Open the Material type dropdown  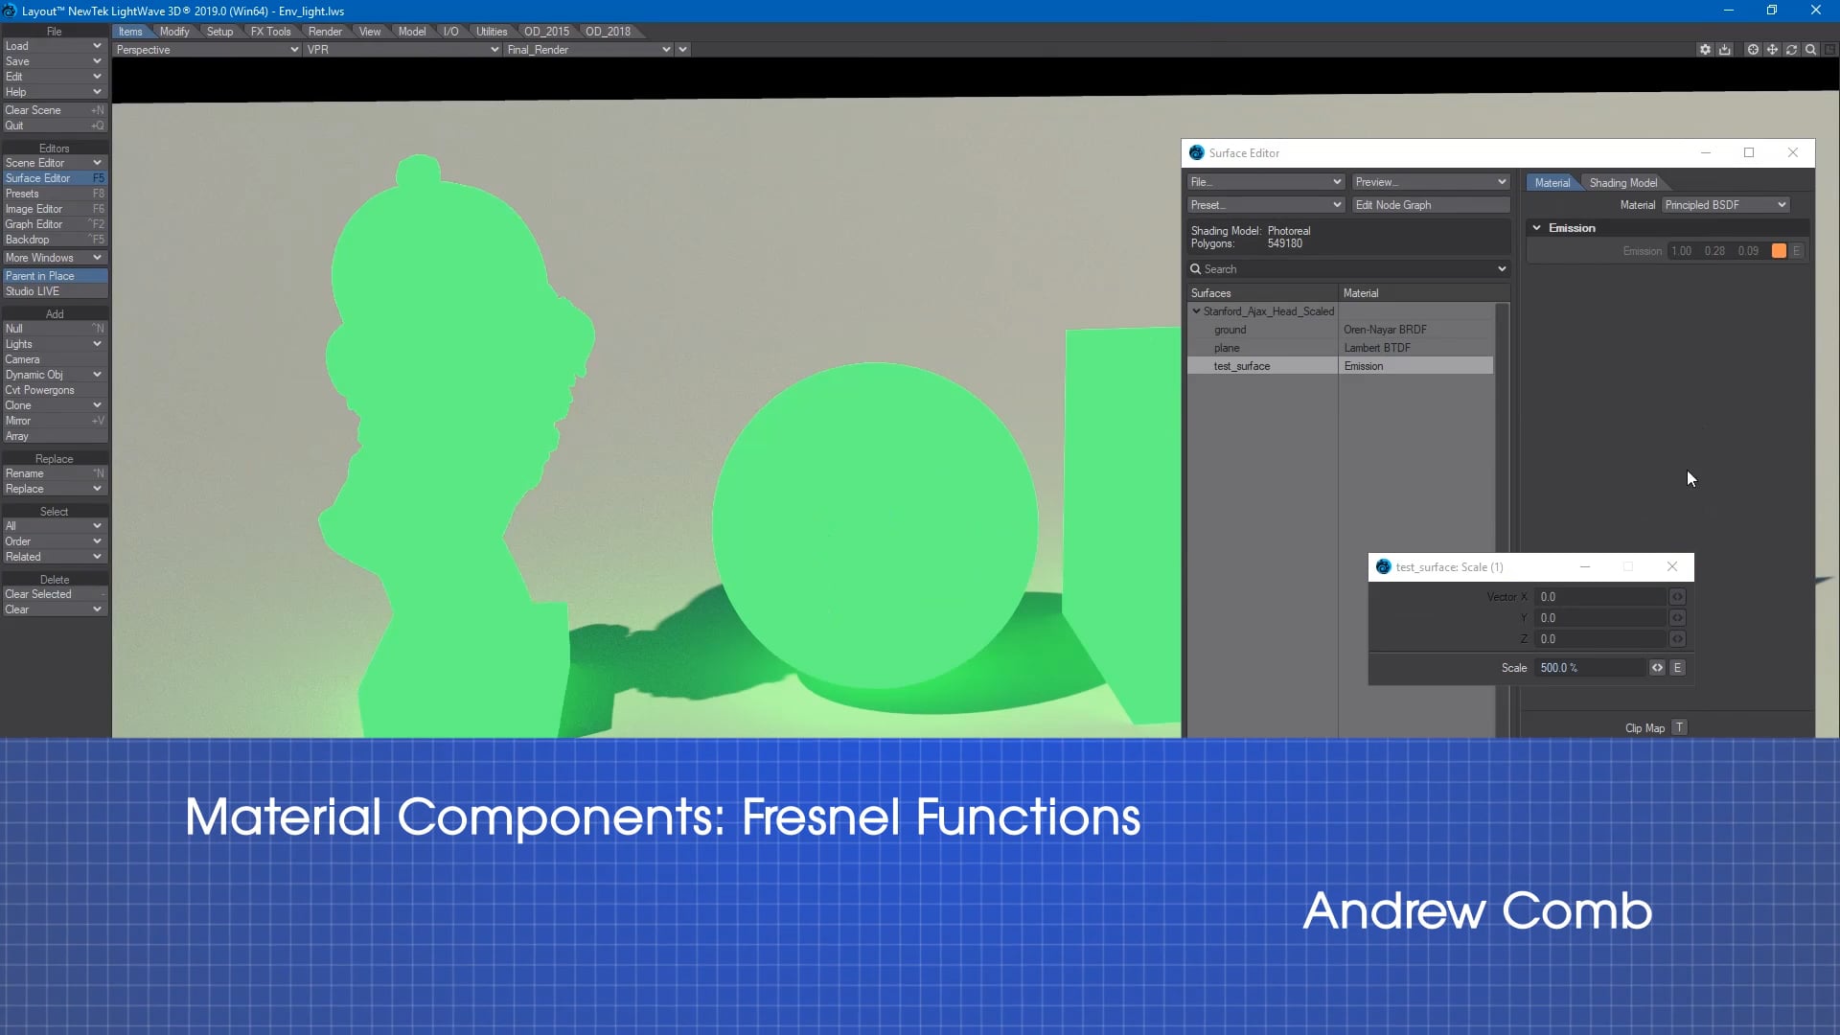(1725, 205)
